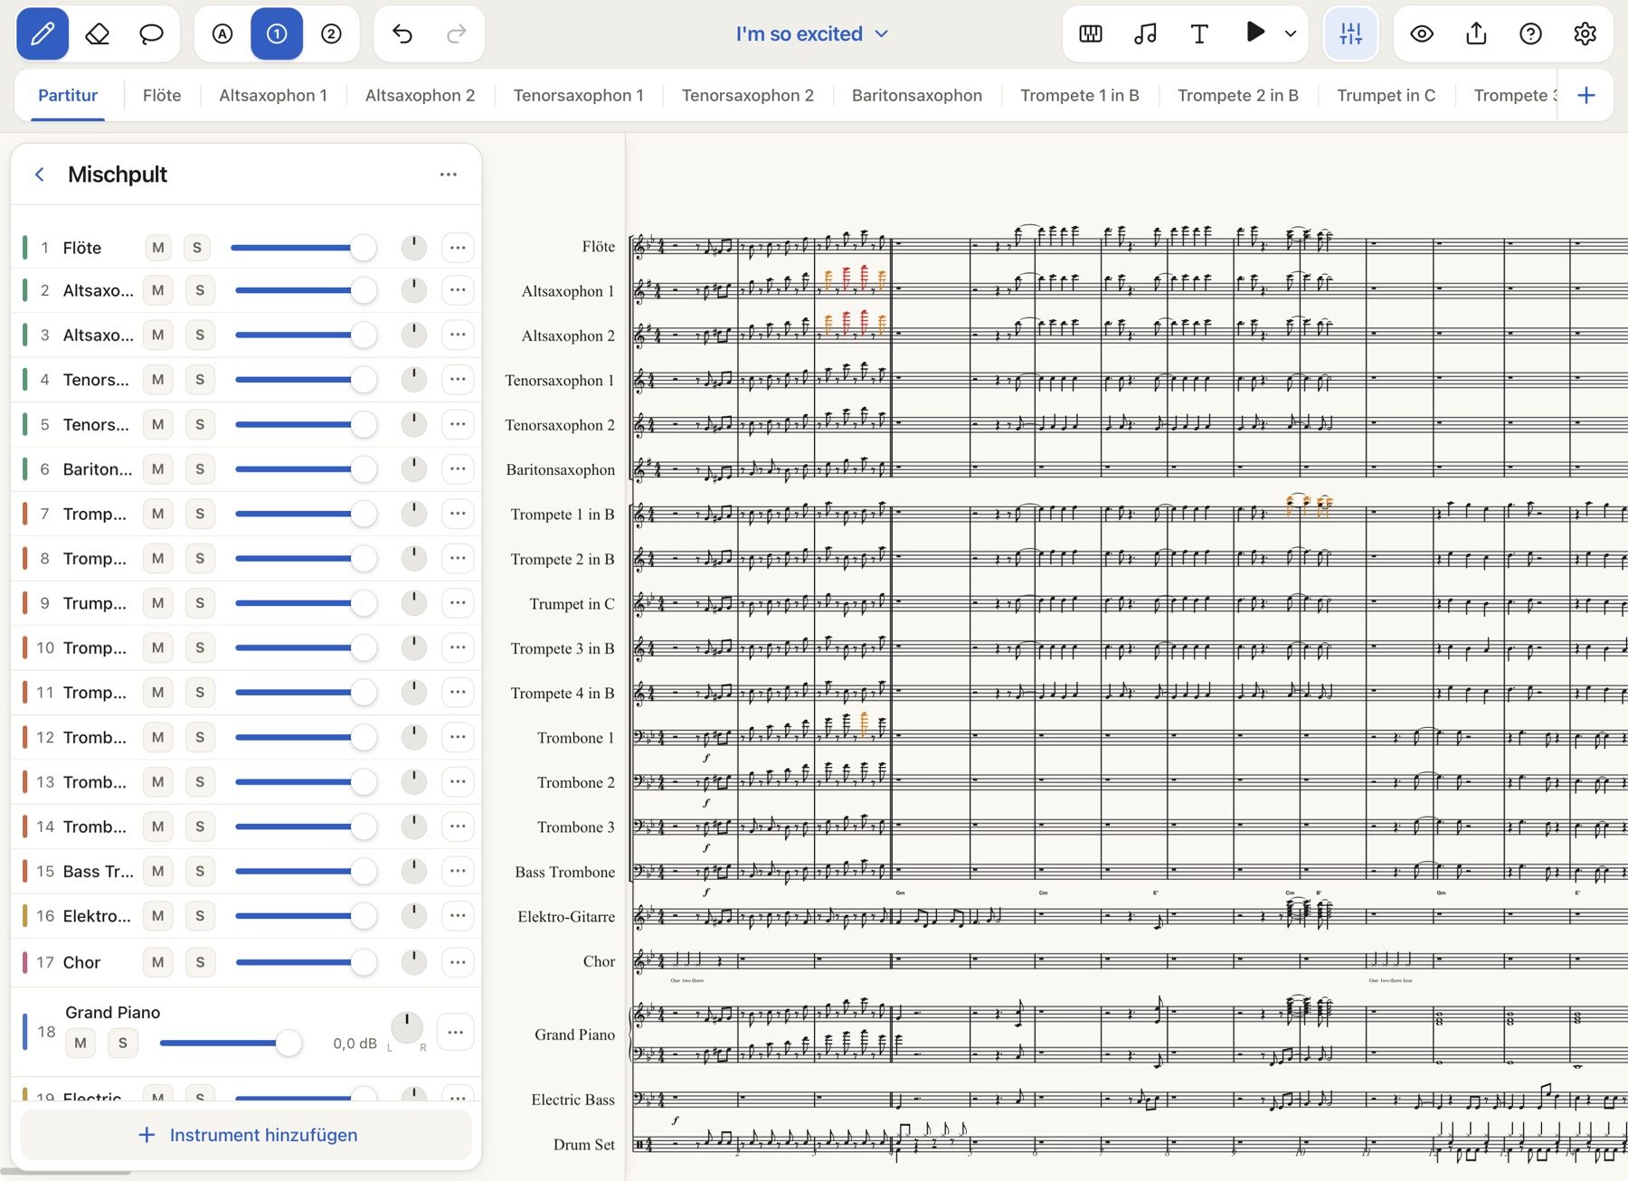Mute the Flöte track
This screenshot has width=1628, height=1181.
(158, 248)
